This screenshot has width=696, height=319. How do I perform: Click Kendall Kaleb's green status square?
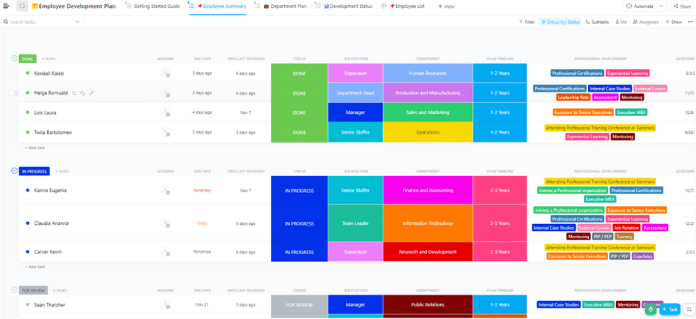click(27, 73)
